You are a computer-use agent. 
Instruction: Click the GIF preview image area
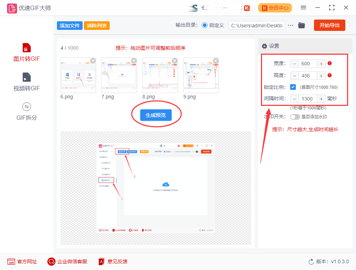pyautogui.click(x=156, y=188)
